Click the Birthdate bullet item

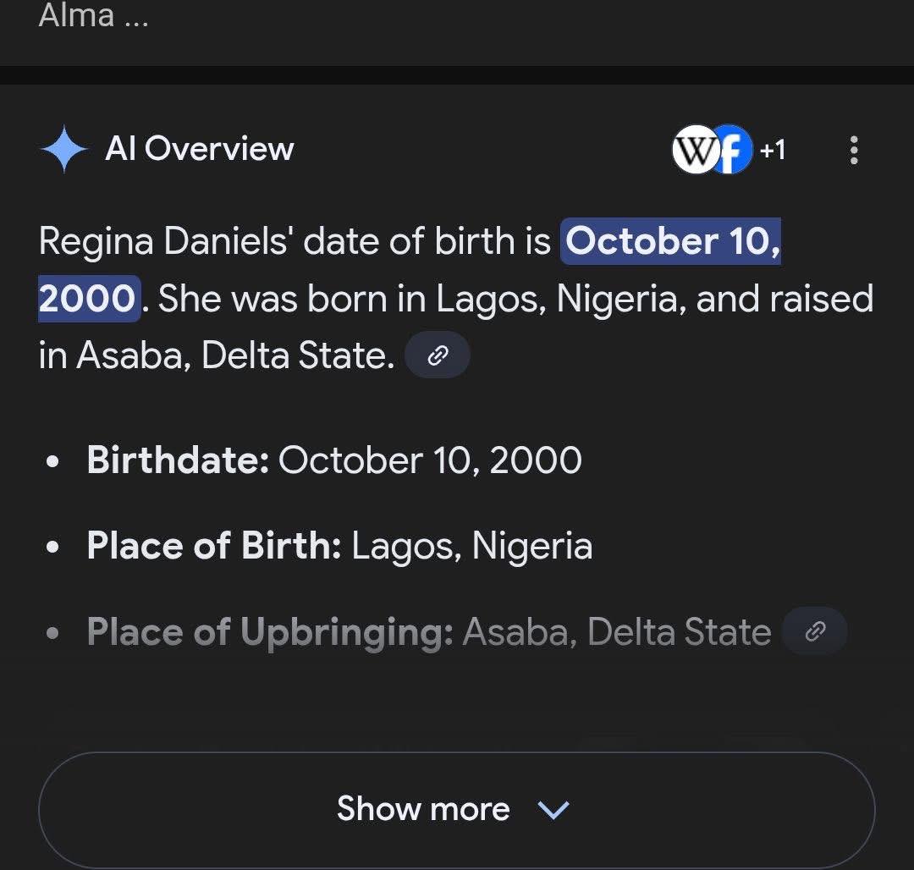[x=334, y=460]
